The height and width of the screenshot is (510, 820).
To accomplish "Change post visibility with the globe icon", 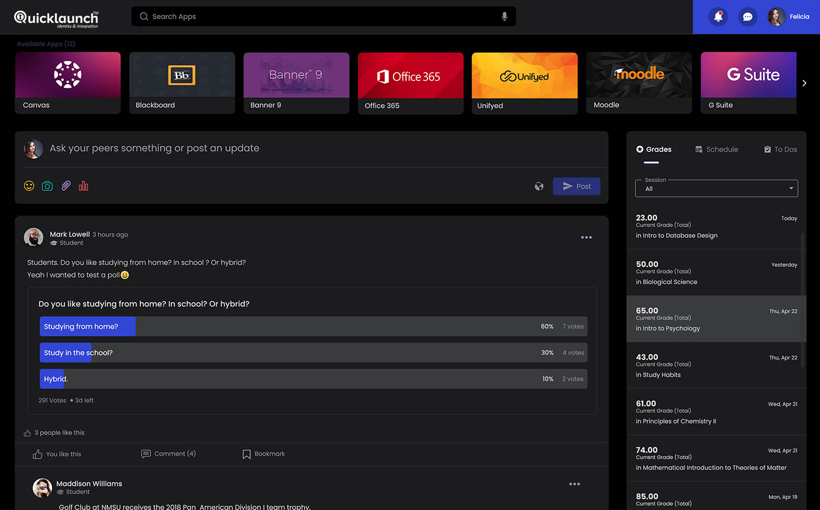I will (x=539, y=186).
